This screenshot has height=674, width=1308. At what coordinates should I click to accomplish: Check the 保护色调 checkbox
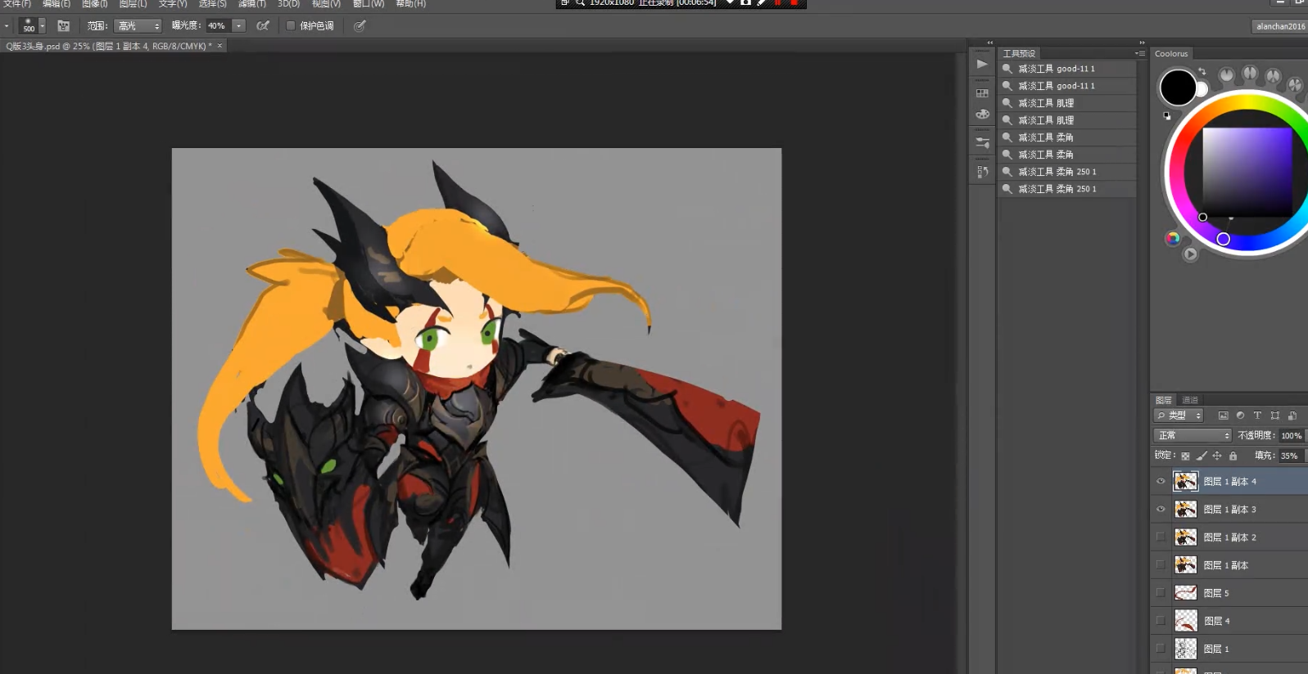click(x=290, y=26)
